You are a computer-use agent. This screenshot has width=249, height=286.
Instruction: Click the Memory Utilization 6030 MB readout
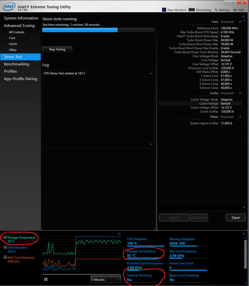pyautogui.click(x=188, y=242)
